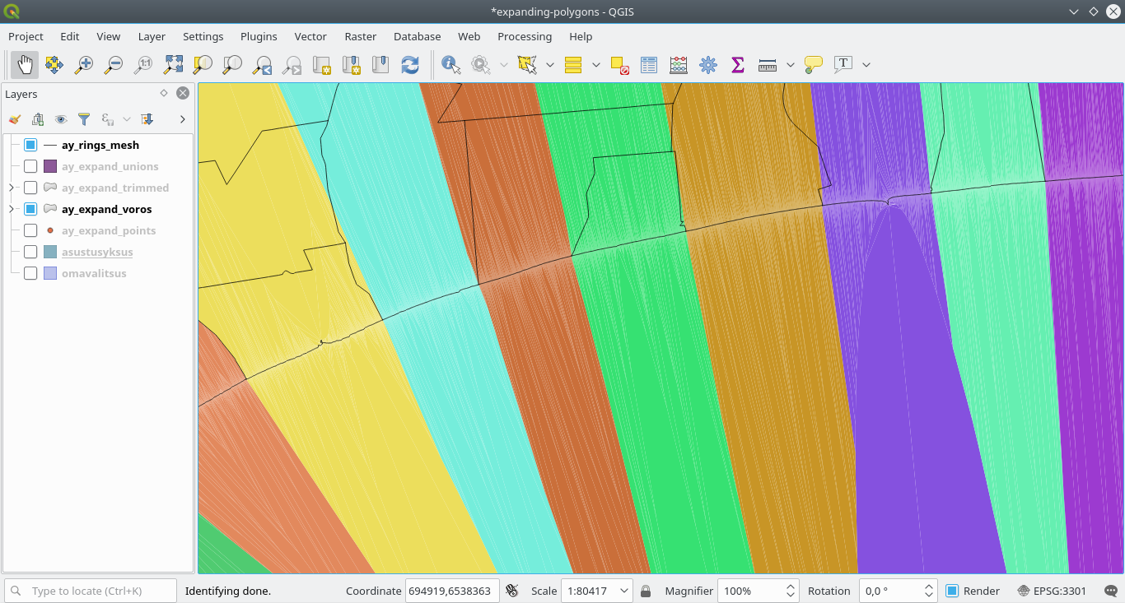Open the Vector menu
The height and width of the screenshot is (603, 1125).
pyautogui.click(x=310, y=36)
